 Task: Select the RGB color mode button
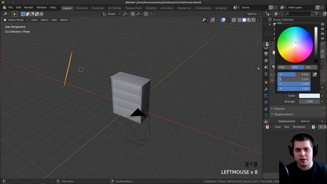[x=284, y=67]
